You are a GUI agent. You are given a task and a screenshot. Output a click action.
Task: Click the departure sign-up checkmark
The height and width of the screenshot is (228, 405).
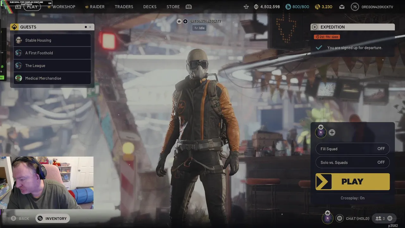(x=319, y=47)
